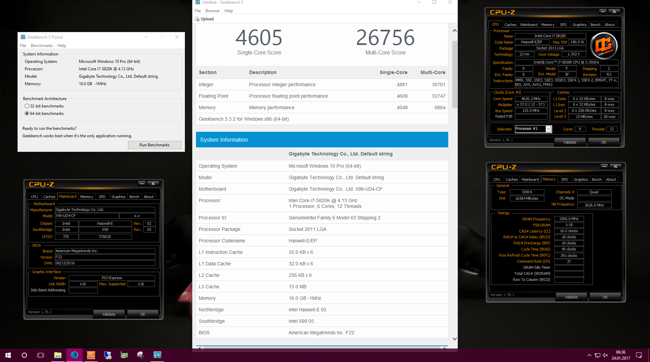
Task: Open File Explorer from the taskbar
Action: (x=58, y=355)
